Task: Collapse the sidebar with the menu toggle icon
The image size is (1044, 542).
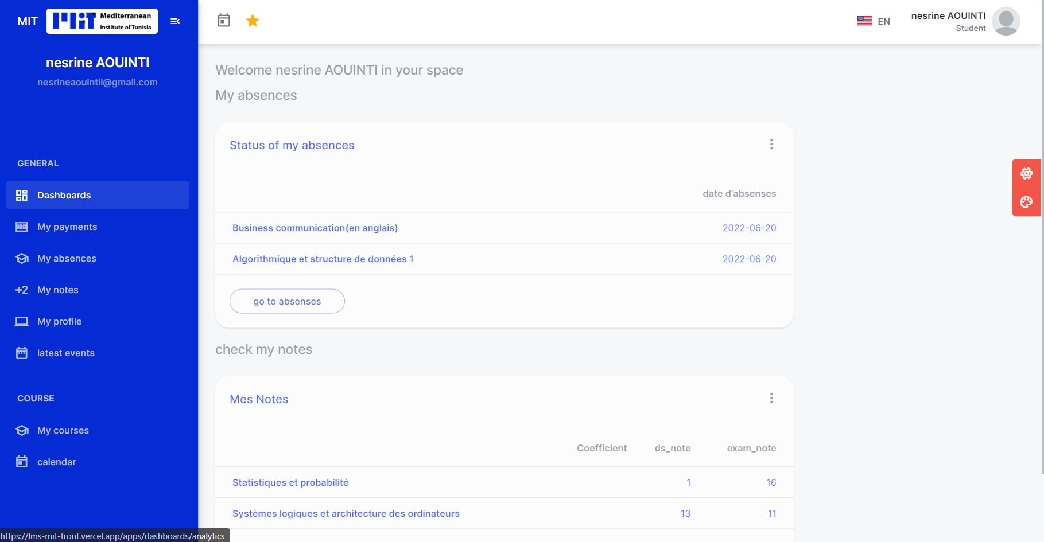Action: click(175, 21)
